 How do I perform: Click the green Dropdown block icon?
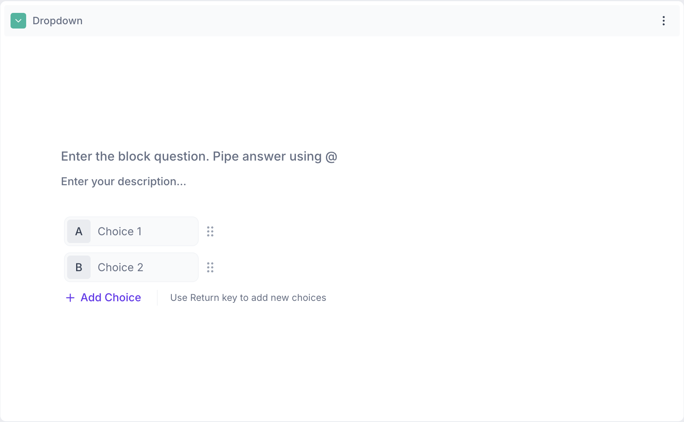tap(18, 21)
